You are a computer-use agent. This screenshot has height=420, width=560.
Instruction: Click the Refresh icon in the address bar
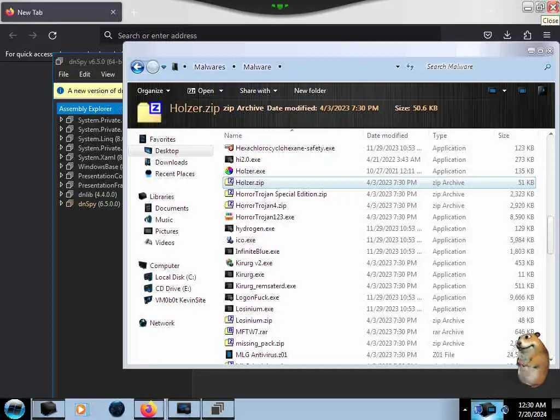410,67
